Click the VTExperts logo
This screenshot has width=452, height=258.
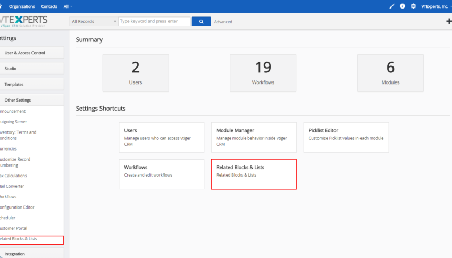(23, 21)
